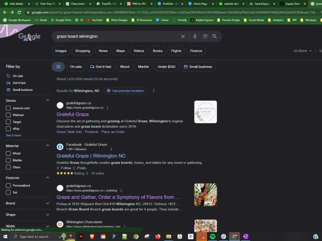322x241 pixels.
Task: Open the All filters dropdown
Action: tap(303, 51)
